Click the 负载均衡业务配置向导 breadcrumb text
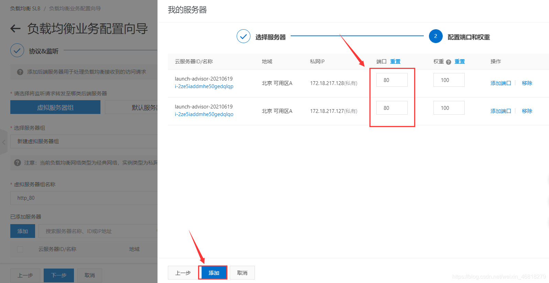 pos(75,8)
